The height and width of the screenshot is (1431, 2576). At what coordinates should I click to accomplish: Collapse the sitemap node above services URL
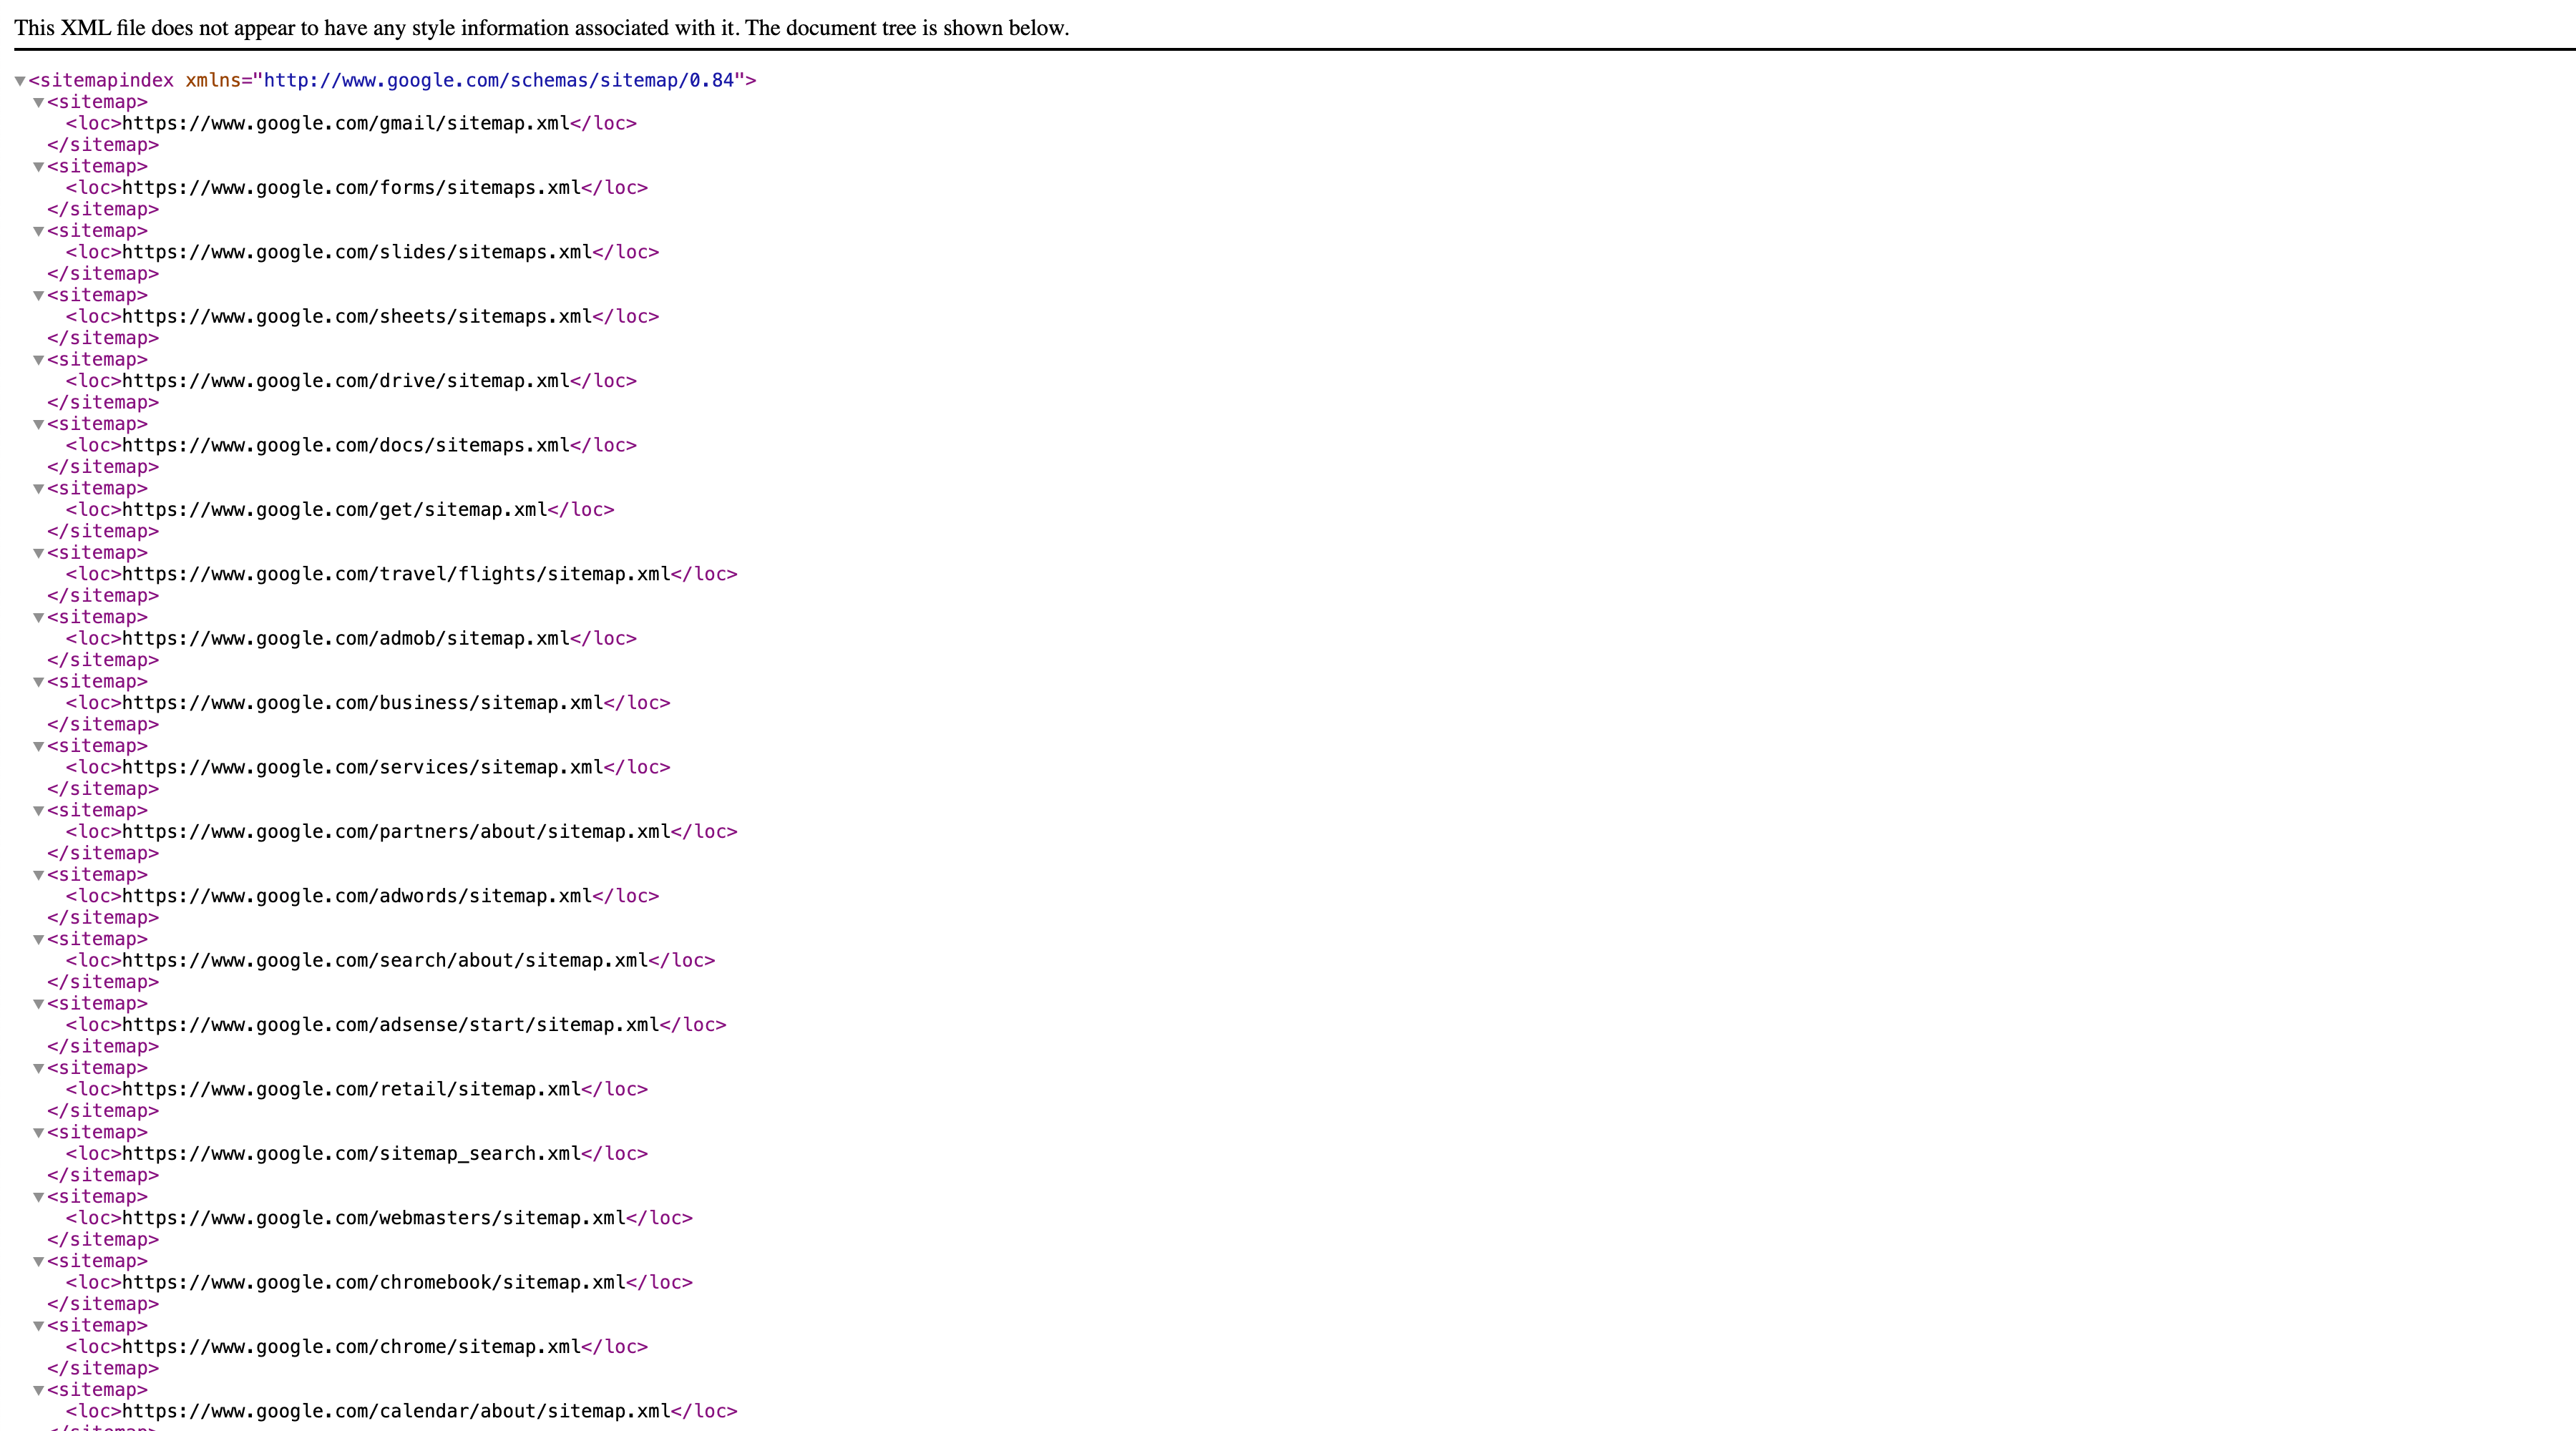point(39,747)
